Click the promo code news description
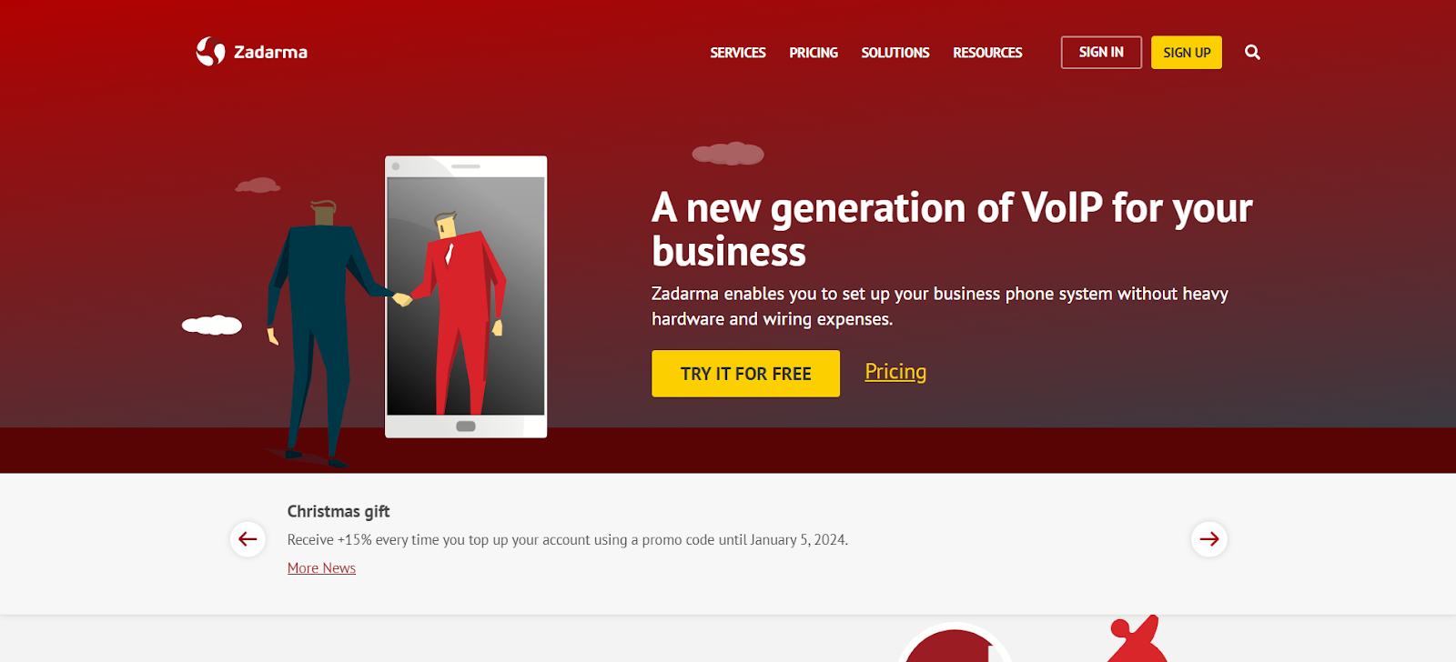The width and height of the screenshot is (1456, 662). (568, 540)
